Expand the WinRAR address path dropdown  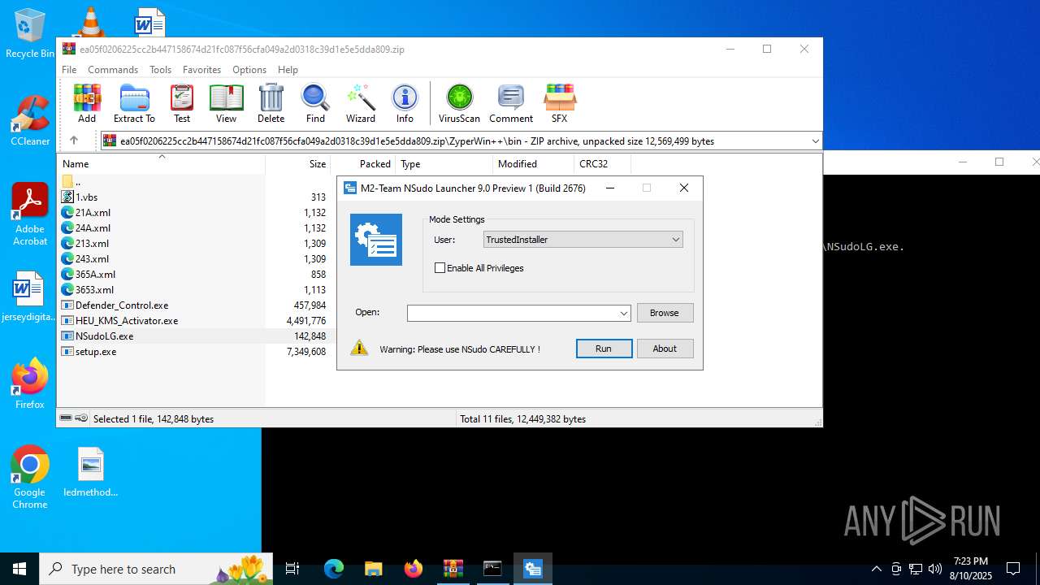click(815, 141)
